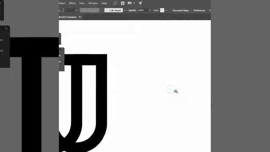Click the Opacity 100% value field
The image size is (270, 152).
click(x=143, y=10)
